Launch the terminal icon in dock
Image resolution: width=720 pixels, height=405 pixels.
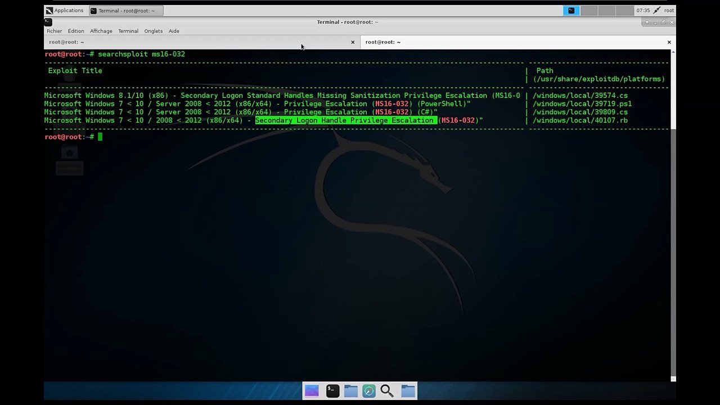pyautogui.click(x=332, y=390)
